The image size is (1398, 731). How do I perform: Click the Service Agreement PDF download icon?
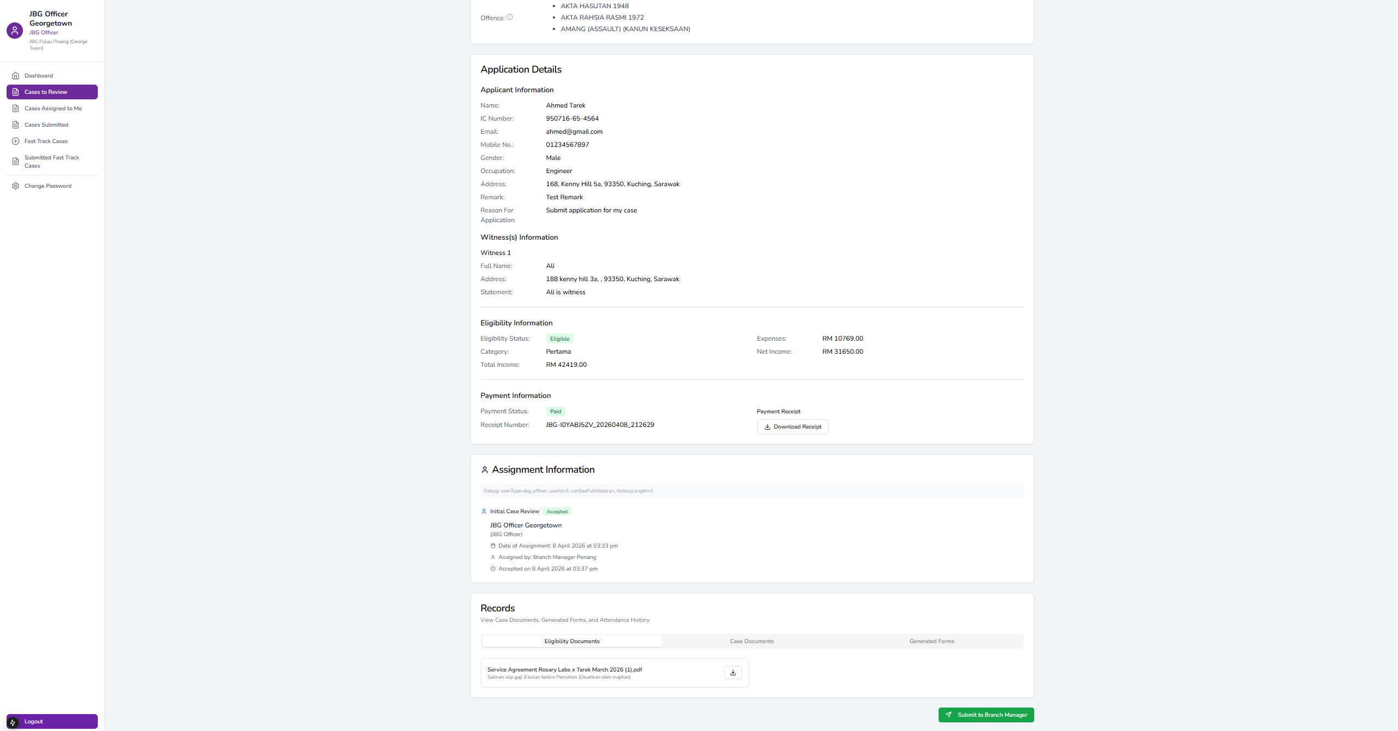pyautogui.click(x=733, y=673)
